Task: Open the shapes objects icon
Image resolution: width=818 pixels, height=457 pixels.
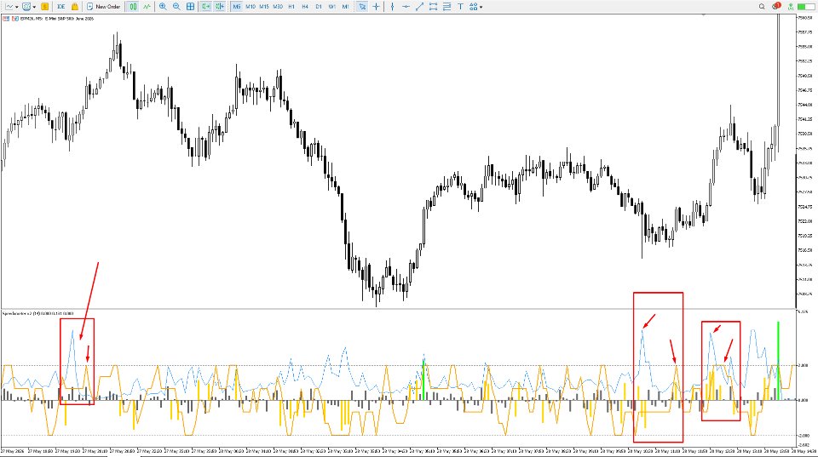Action: click(x=473, y=7)
